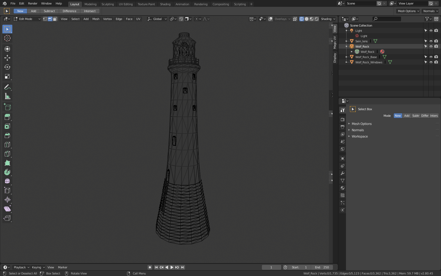The image size is (441, 276).
Task: Click the End frame field
Action: coord(322,267)
